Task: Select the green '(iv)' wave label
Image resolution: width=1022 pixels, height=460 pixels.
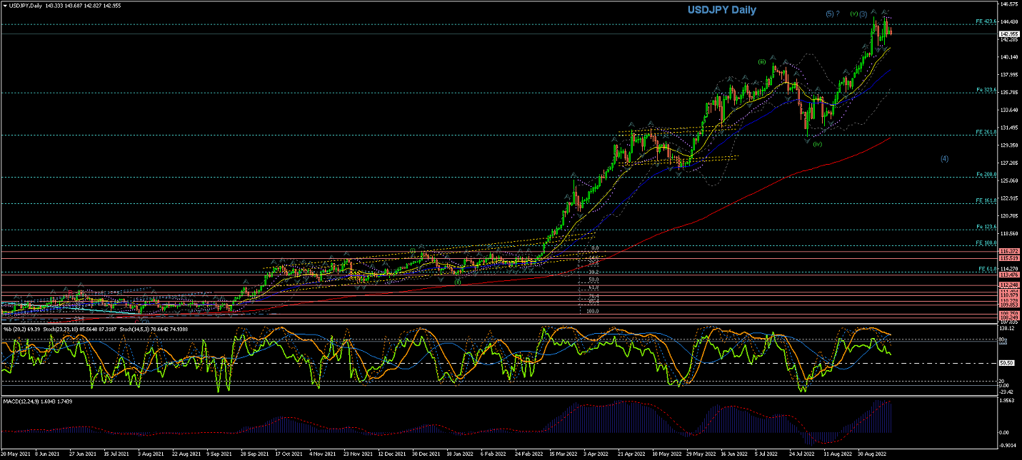Action: [817, 144]
